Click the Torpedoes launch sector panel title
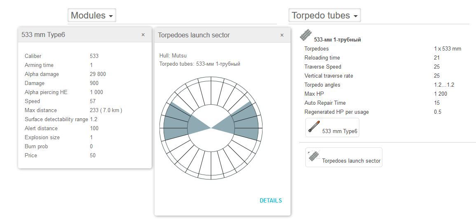The height and width of the screenshot is (223, 476). click(194, 35)
